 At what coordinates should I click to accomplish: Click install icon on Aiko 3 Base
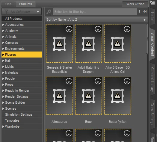click(x=127, y=29)
